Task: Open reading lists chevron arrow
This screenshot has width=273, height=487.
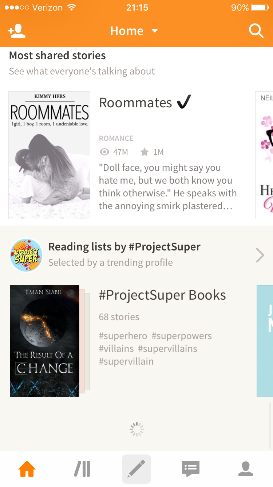Action: pos(260,255)
